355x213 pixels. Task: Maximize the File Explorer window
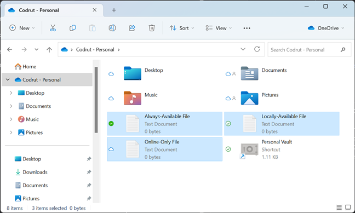coord(325,7)
